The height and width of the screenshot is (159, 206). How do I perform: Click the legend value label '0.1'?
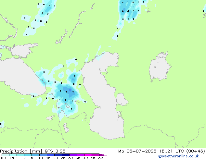4,158
